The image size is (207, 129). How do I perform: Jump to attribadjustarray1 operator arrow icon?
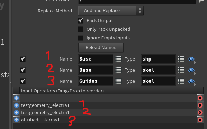[16, 120]
